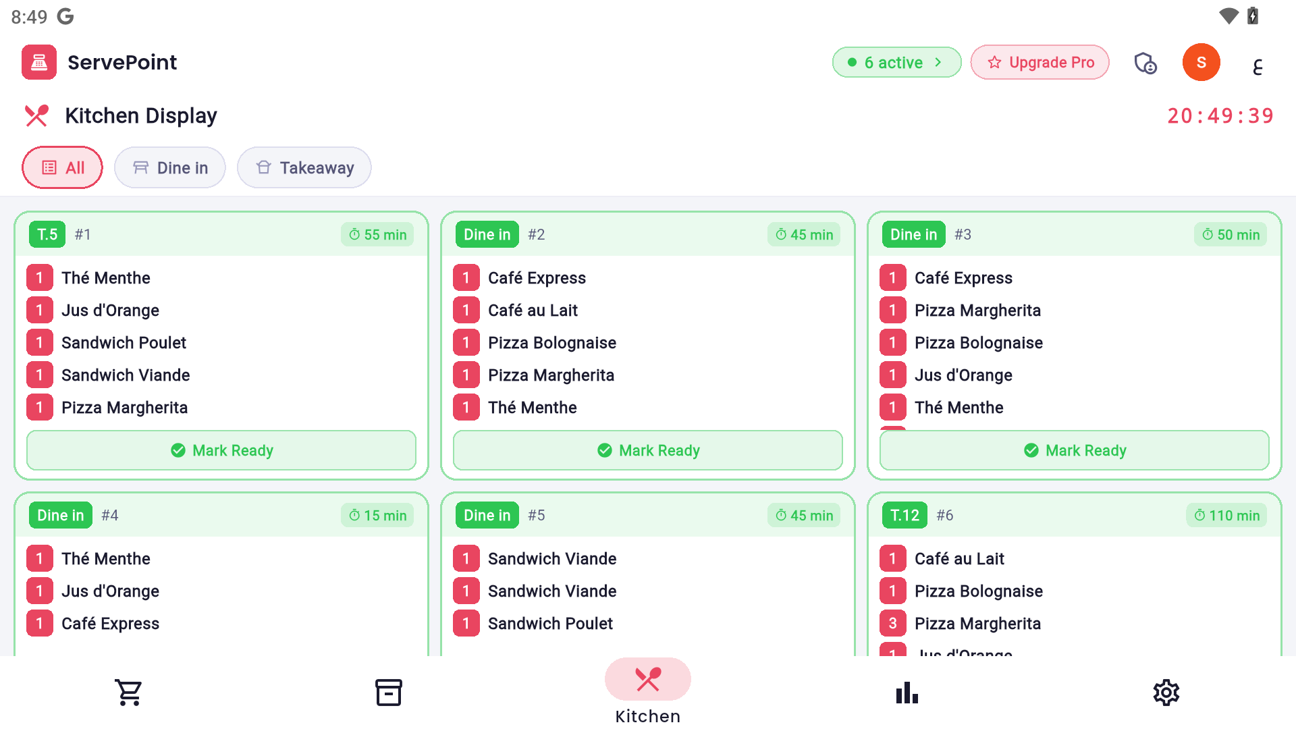Click the shield user admin icon
1296x729 pixels.
tap(1145, 62)
